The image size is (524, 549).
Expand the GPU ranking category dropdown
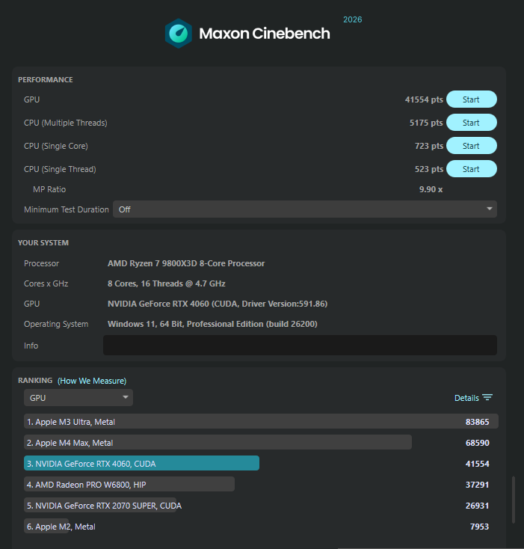coord(78,397)
